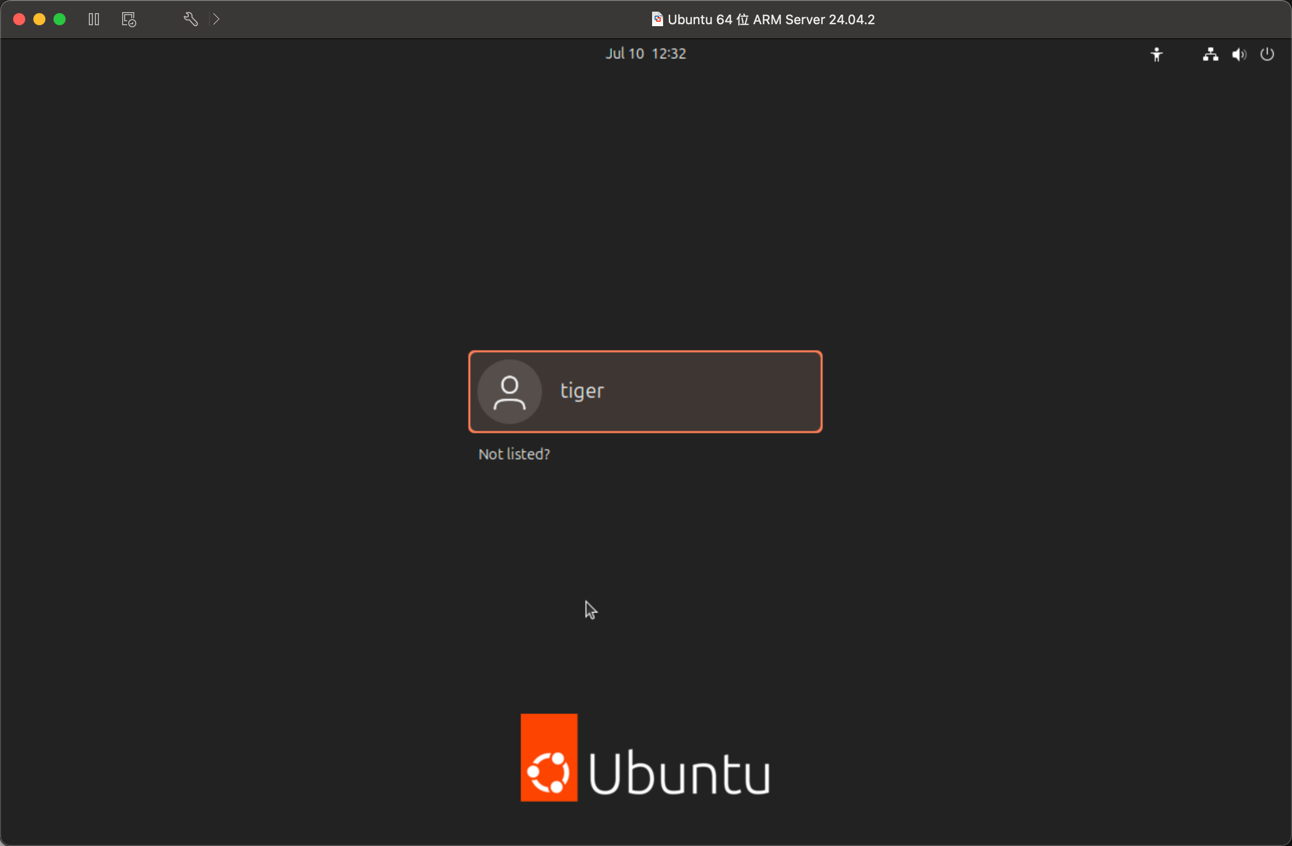The height and width of the screenshot is (846, 1292).
Task: Click the Not listed? link
Action: [x=514, y=454]
